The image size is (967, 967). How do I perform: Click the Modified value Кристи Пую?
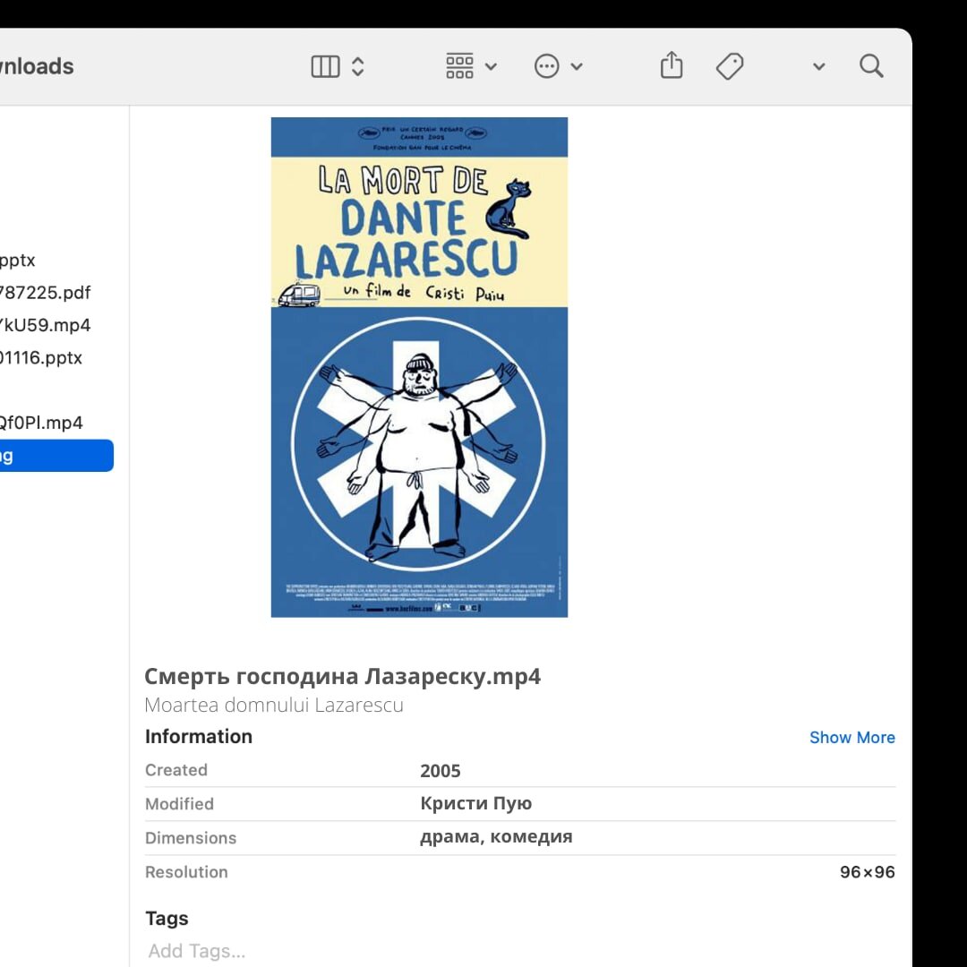coord(475,803)
